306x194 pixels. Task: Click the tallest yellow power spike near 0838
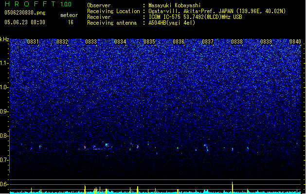pos(232,188)
